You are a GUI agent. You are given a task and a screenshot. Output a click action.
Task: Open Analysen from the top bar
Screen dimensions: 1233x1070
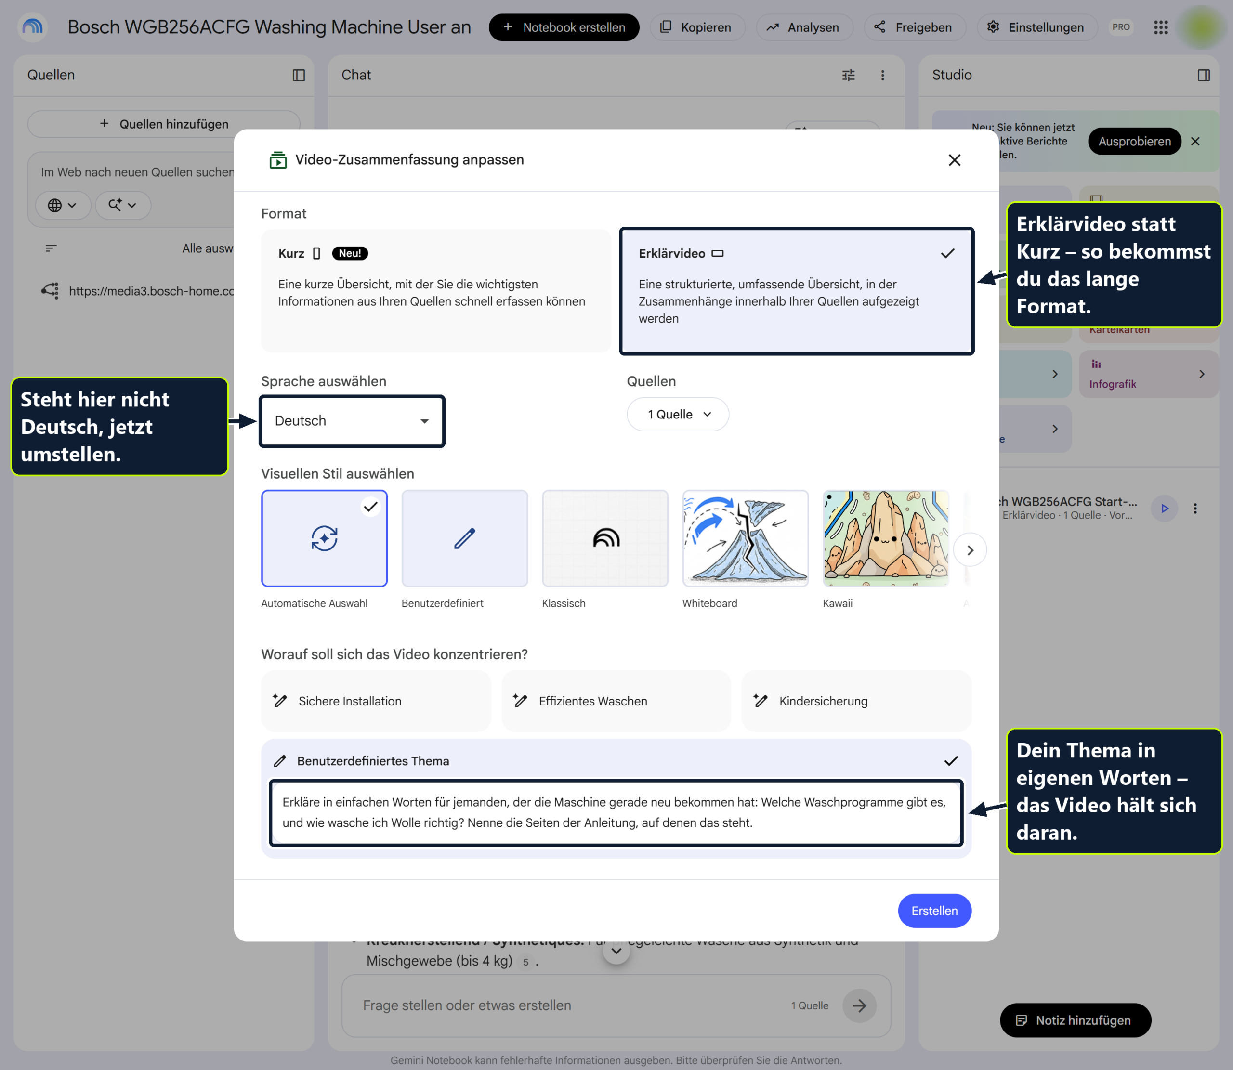pyautogui.click(x=804, y=27)
